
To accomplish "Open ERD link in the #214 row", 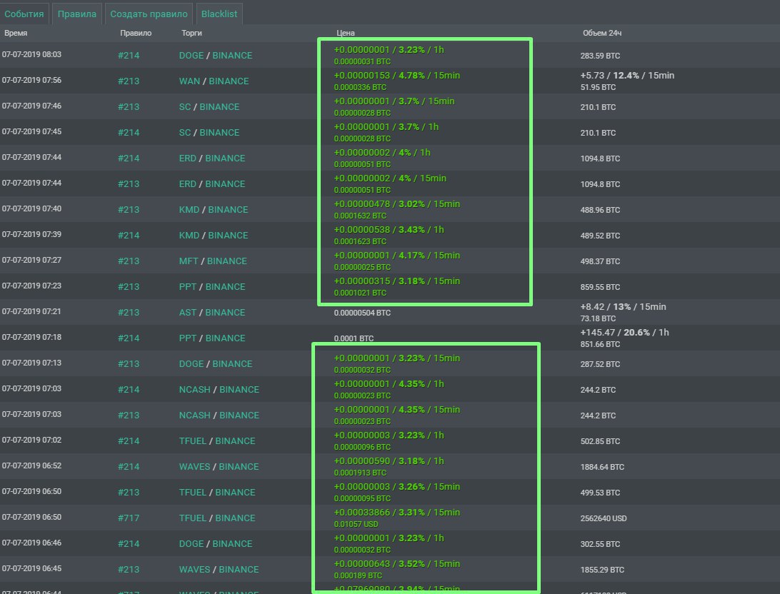I will coord(188,158).
